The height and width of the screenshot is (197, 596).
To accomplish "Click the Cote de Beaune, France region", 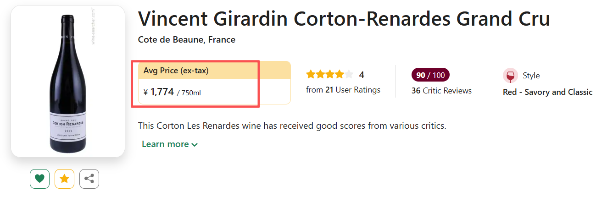I will pyautogui.click(x=187, y=40).
